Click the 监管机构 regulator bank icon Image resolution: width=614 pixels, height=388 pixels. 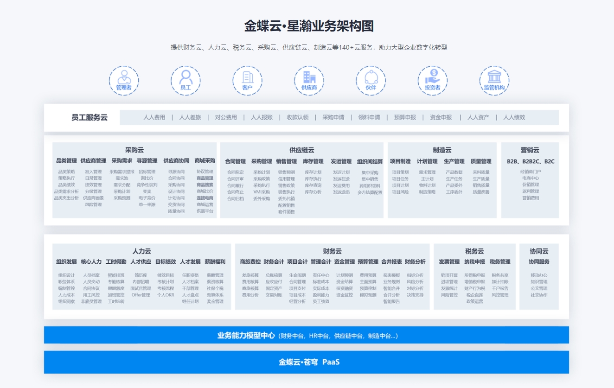(494, 81)
